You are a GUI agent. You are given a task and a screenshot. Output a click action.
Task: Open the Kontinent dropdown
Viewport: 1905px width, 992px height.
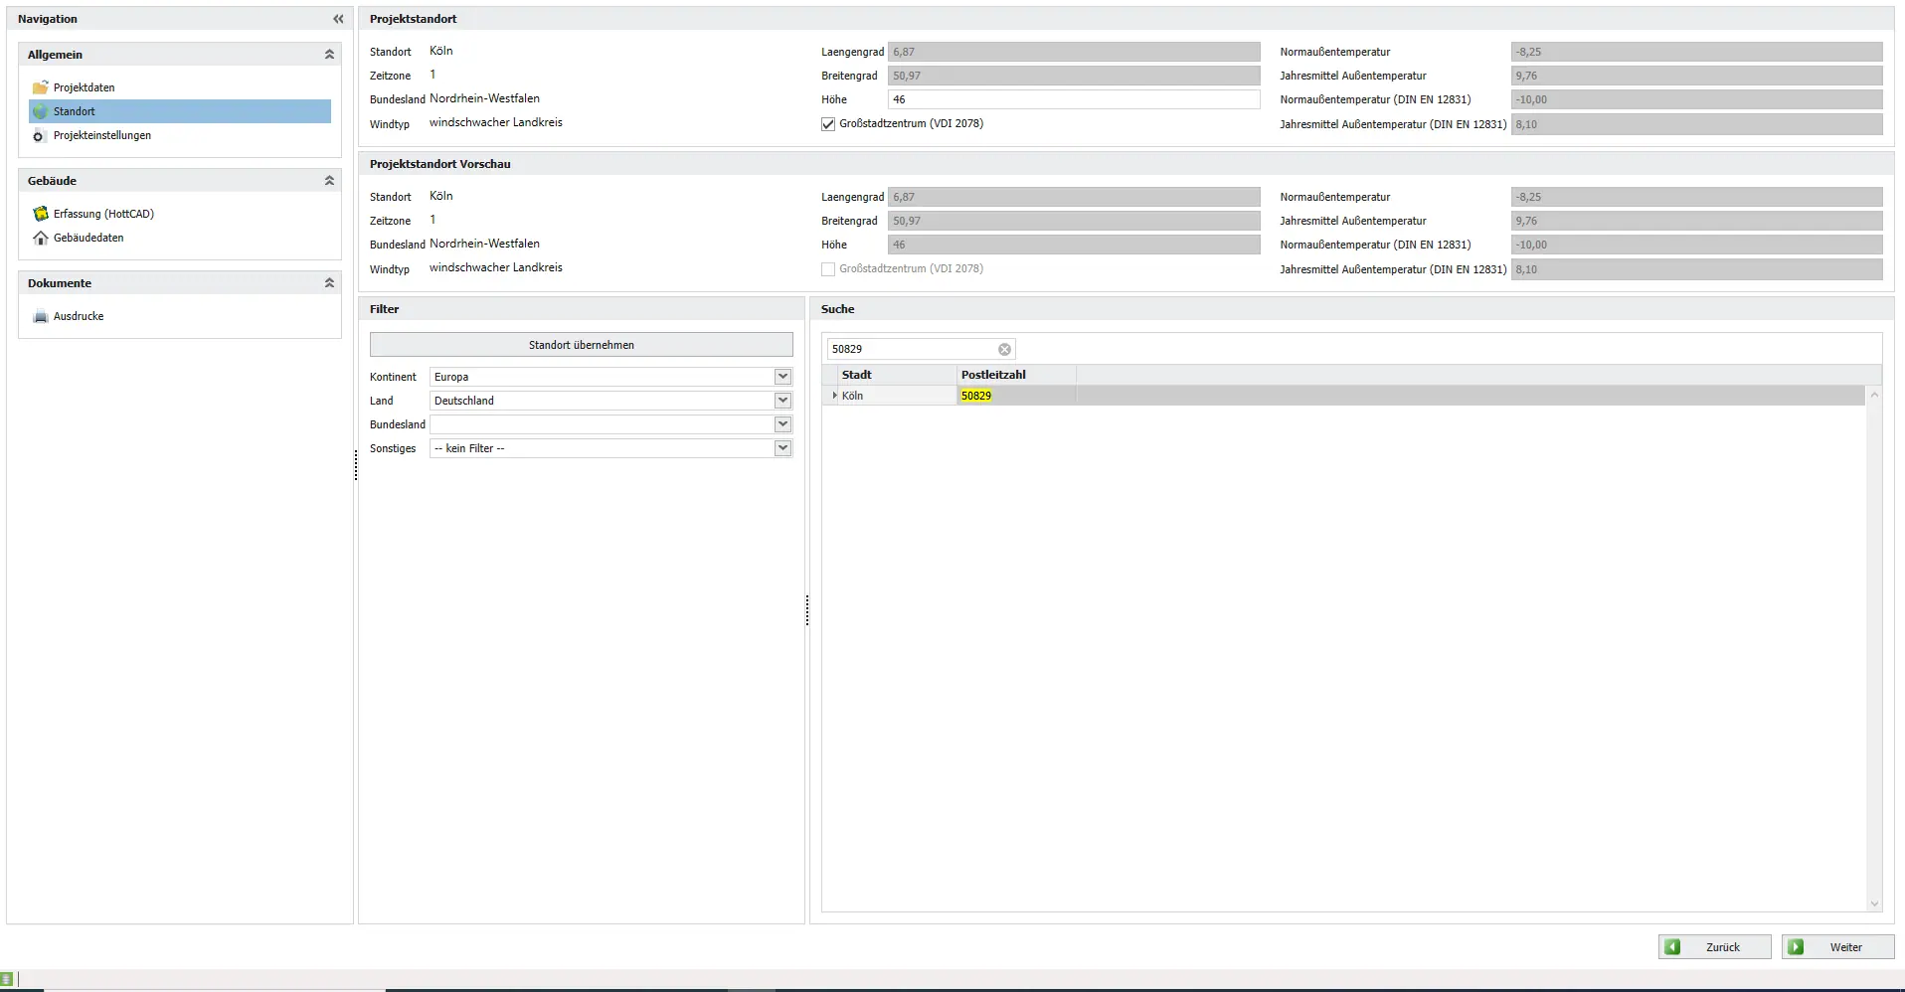click(782, 377)
